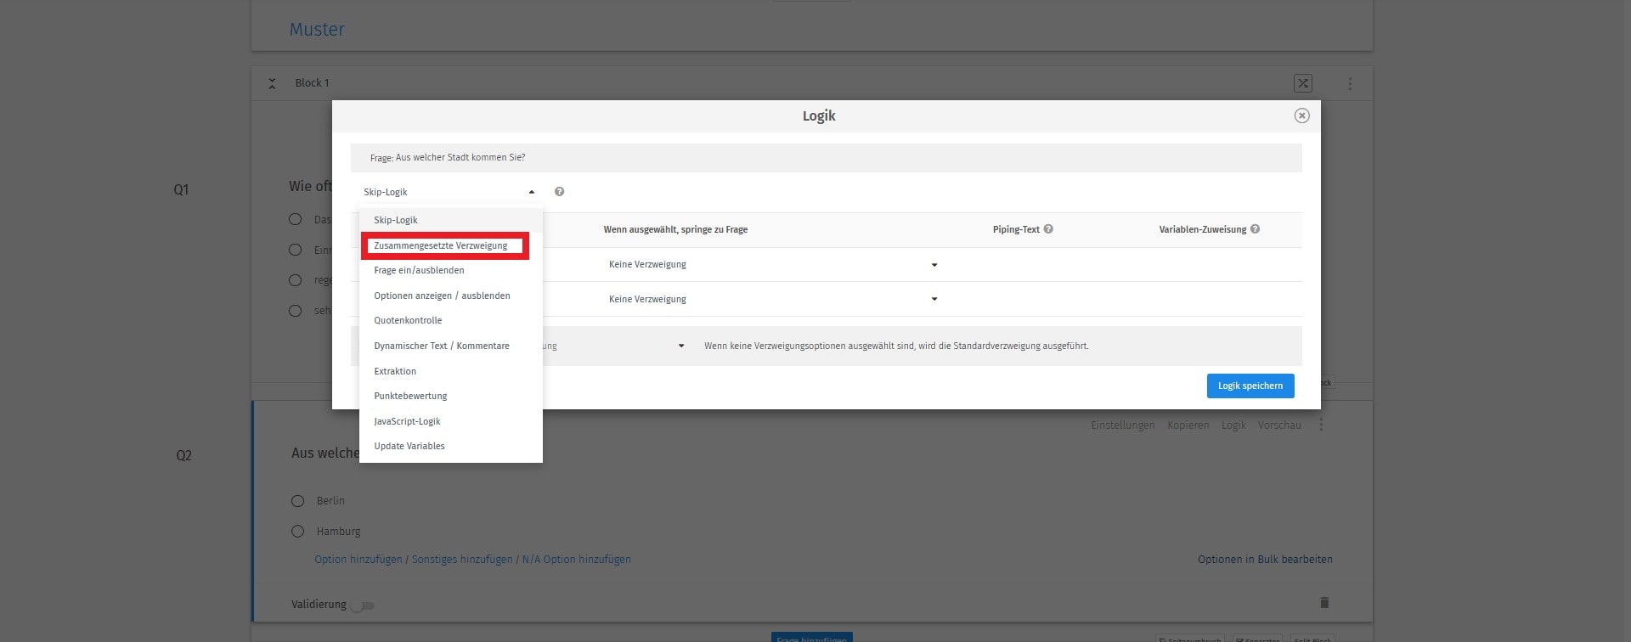The height and width of the screenshot is (642, 1631).
Task: Click the Piping-Text help icon
Action: pyautogui.click(x=1048, y=229)
